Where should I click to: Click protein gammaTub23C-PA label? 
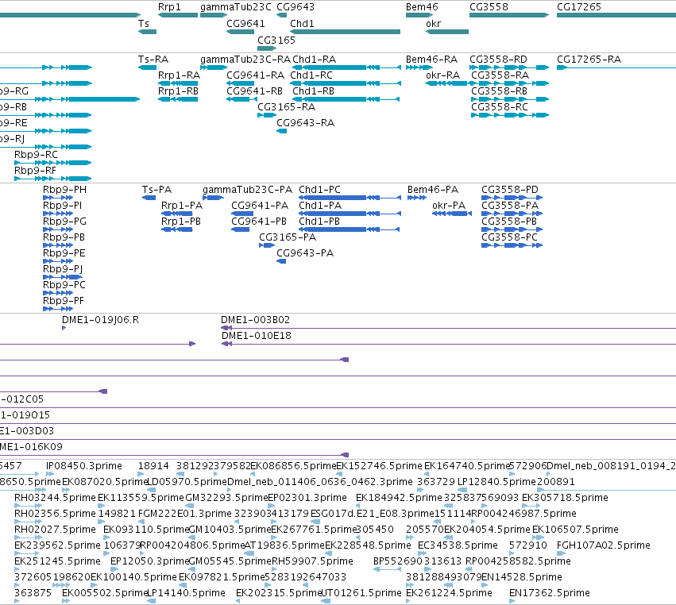(x=247, y=190)
